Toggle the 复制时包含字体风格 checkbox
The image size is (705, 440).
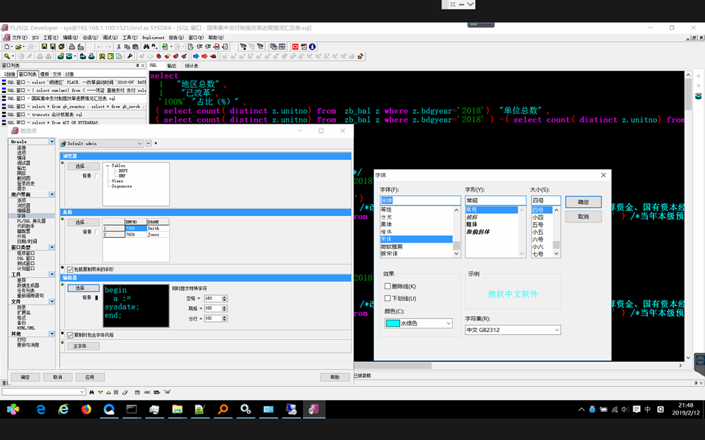[x=70, y=335]
